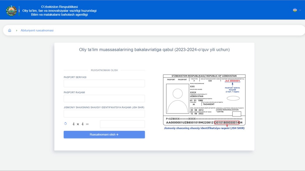
Task: Click the JSH SHIR caption below passport
Action: click(x=204, y=128)
